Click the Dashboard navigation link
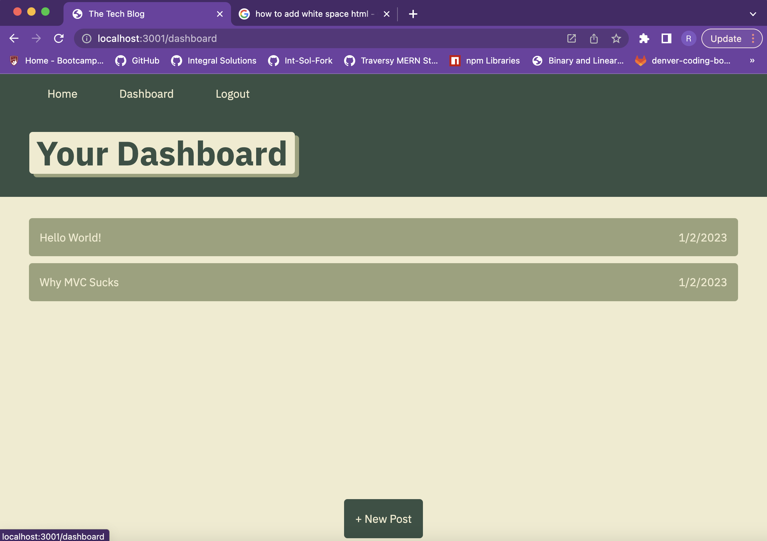This screenshot has width=767, height=541. click(x=146, y=94)
